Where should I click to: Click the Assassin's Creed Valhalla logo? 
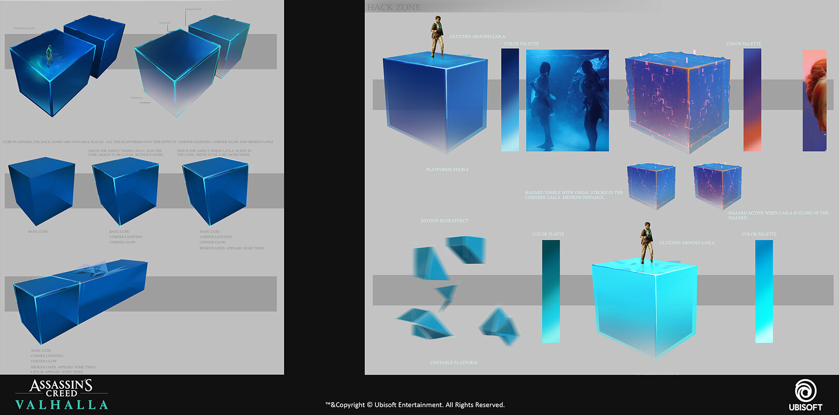(62, 395)
